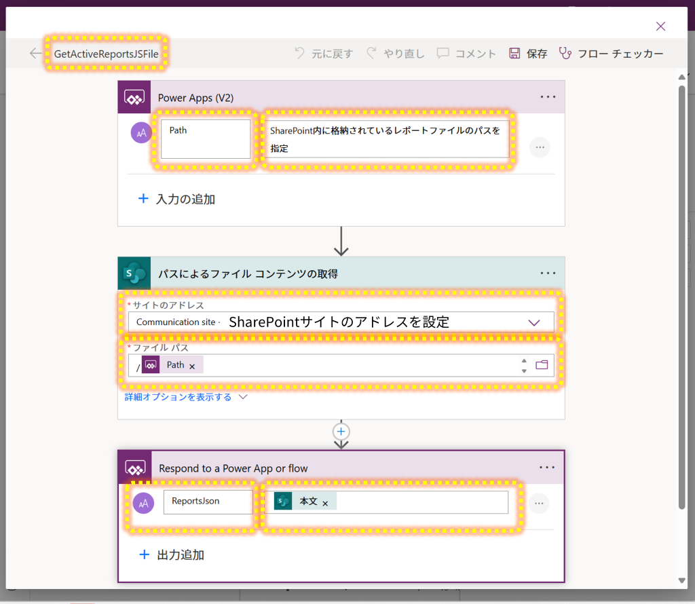Click the vertical scrollbar thumb

[681, 297]
